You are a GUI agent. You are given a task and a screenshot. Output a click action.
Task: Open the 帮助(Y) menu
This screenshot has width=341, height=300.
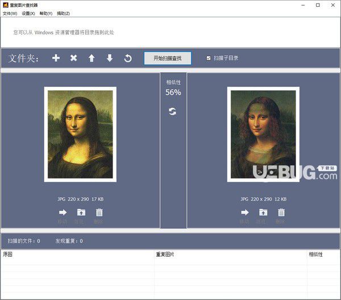46,14
